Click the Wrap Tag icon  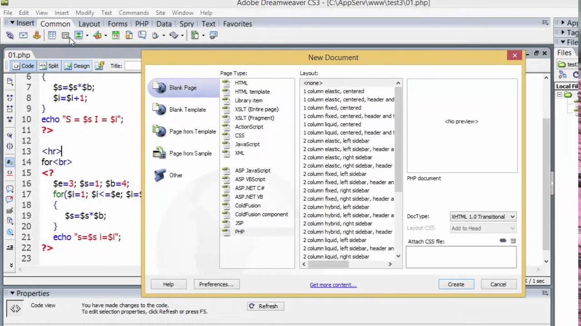pyautogui.click(x=10, y=210)
